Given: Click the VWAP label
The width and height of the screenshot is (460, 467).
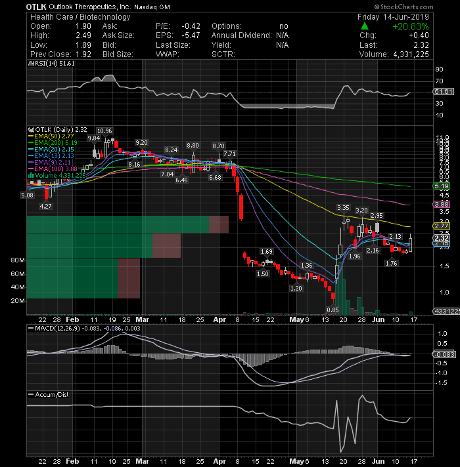Looking at the screenshot, I should (168, 54).
